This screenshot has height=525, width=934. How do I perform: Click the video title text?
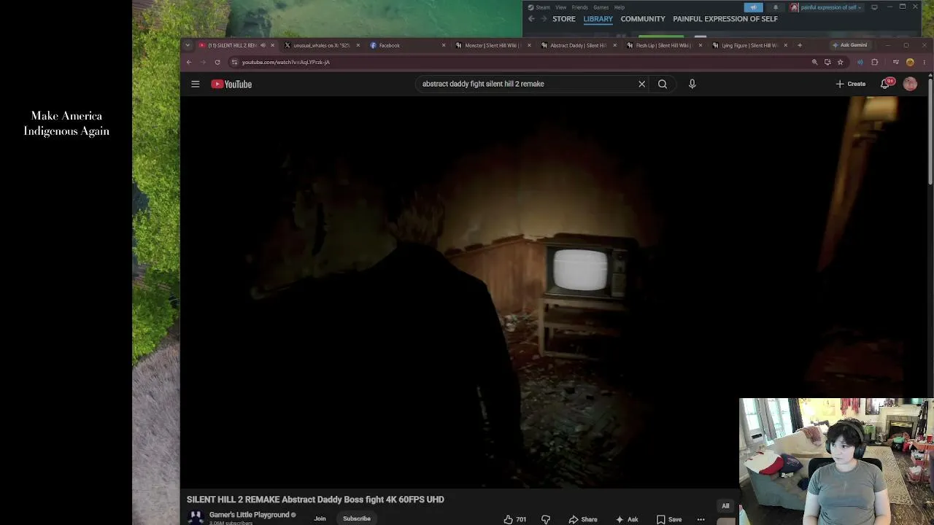pyautogui.click(x=315, y=499)
